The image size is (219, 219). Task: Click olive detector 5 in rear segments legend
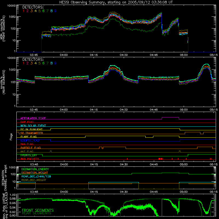(39, 63)
